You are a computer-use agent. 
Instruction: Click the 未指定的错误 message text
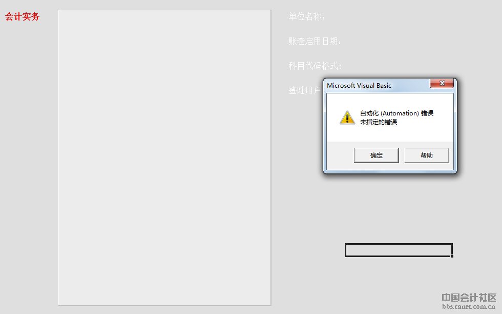tap(379, 122)
